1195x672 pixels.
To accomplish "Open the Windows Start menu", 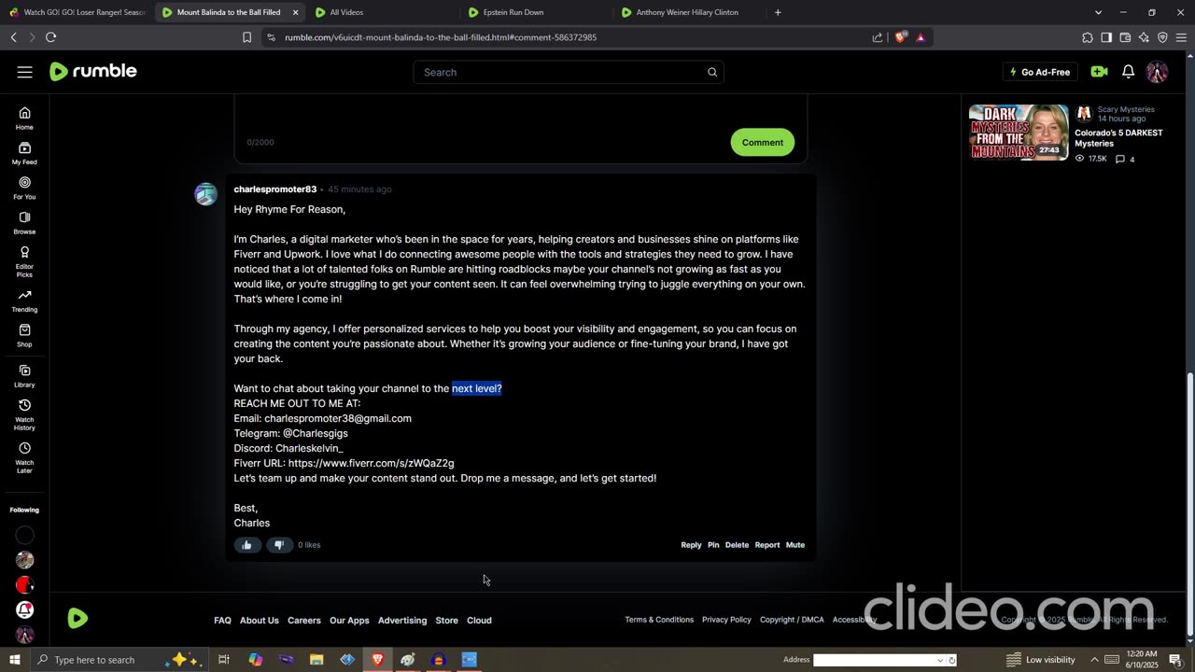I will click(x=14, y=660).
